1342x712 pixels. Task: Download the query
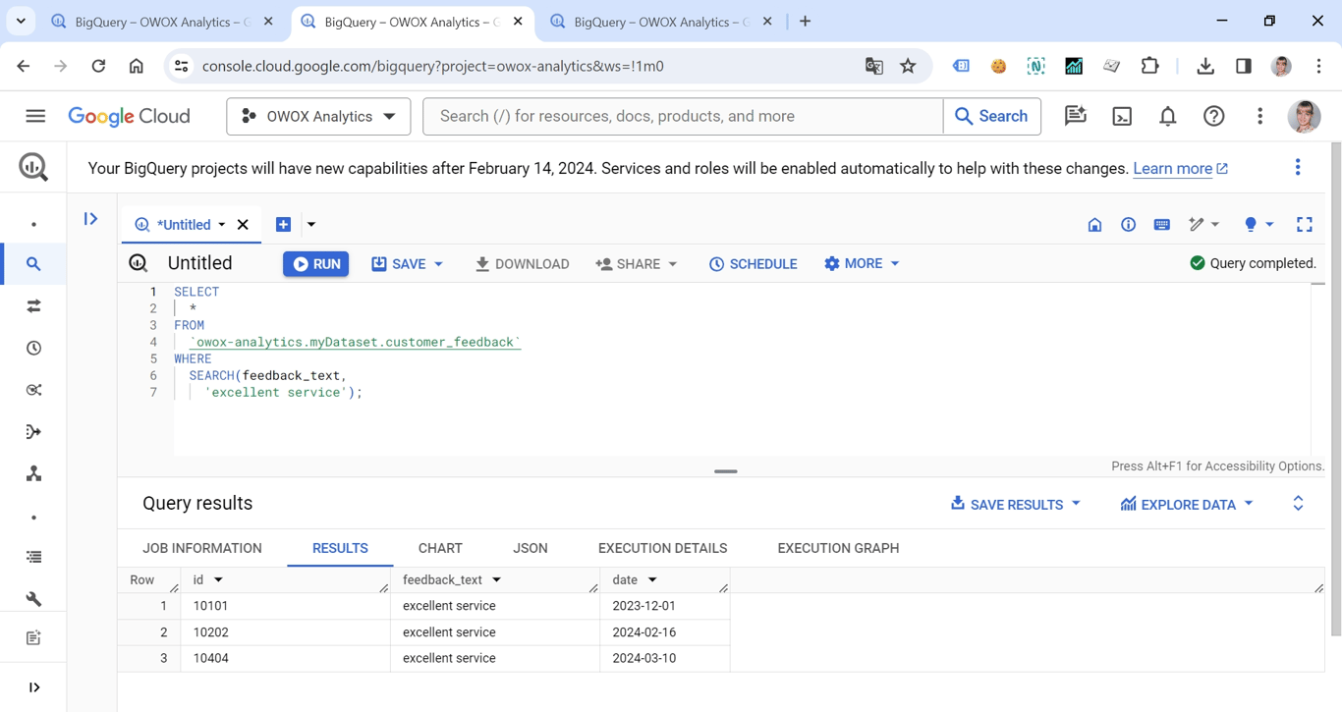[522, 264]
